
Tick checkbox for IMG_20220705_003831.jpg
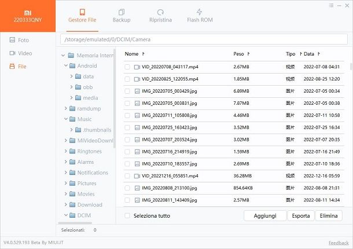127,103
